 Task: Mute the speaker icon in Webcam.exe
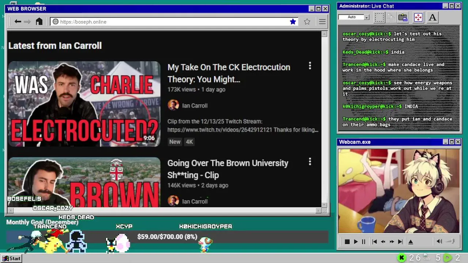439,241
